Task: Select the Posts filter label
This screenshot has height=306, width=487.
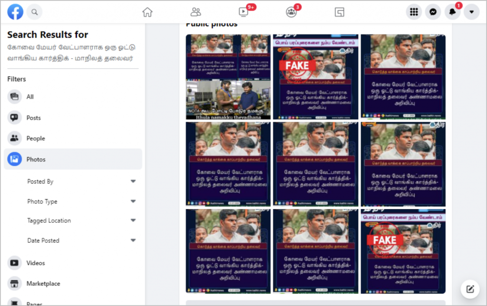Action: point(34,118)
